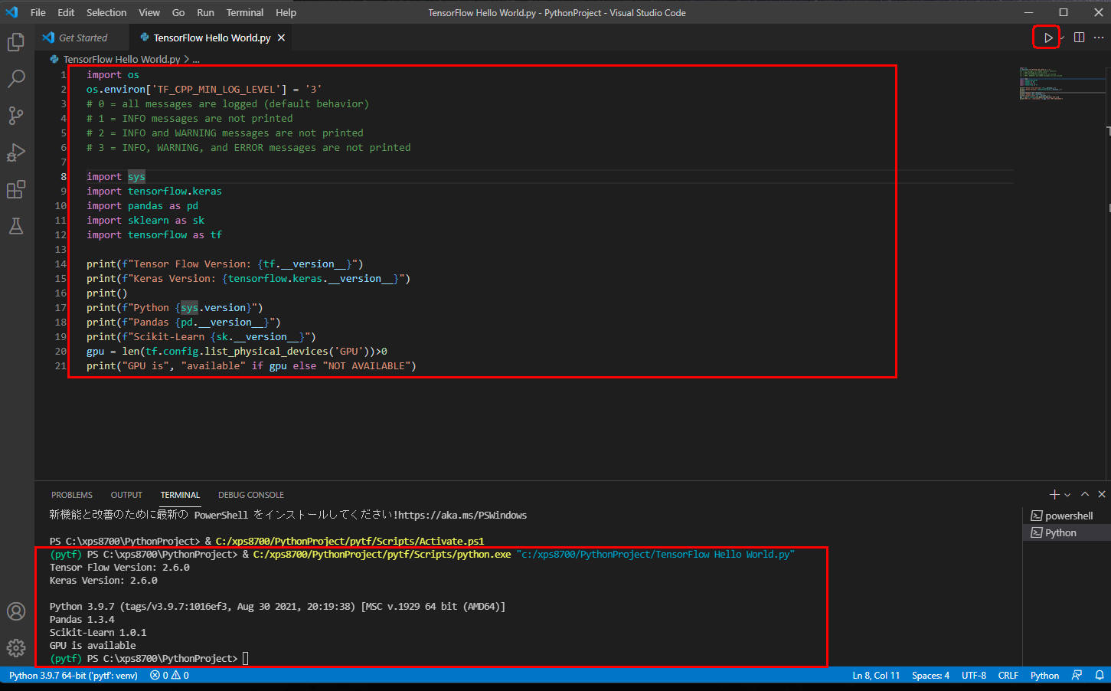Select the powershell terminal instance
Screen dimensions: 1111x691
[1066, 516]
